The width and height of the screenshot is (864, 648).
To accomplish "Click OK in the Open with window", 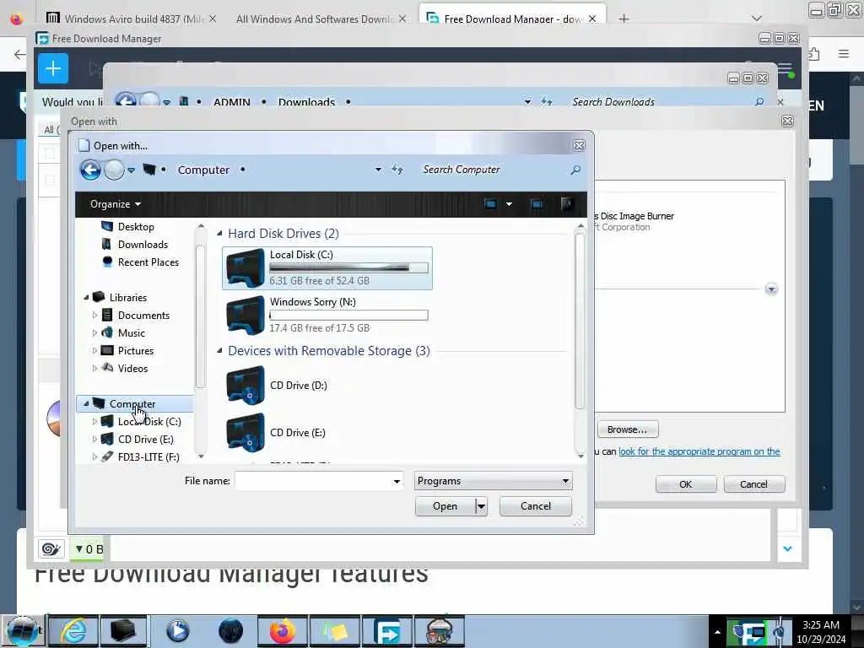I will coord(685,484).
